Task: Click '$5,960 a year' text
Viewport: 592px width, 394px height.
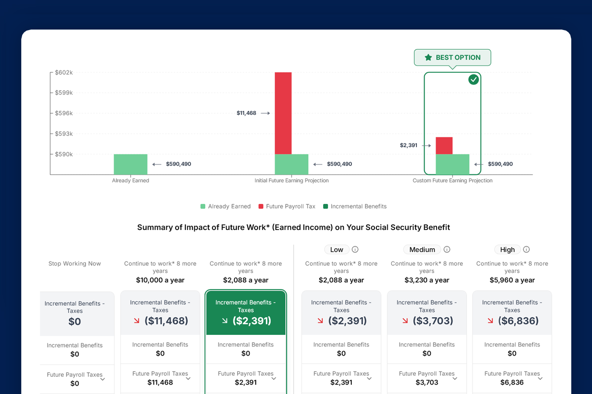Action: pos(512,280)
